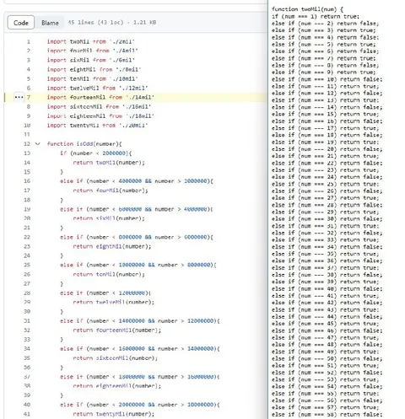The width and height of the screenshot is (405, 419).
Task: Click 'return tenMil(number);' line
Action: (109, 274)
